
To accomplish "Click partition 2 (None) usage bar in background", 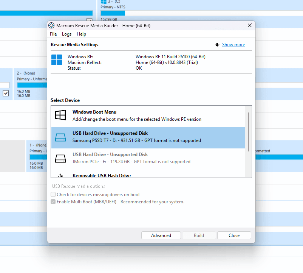I will point(32,85).
